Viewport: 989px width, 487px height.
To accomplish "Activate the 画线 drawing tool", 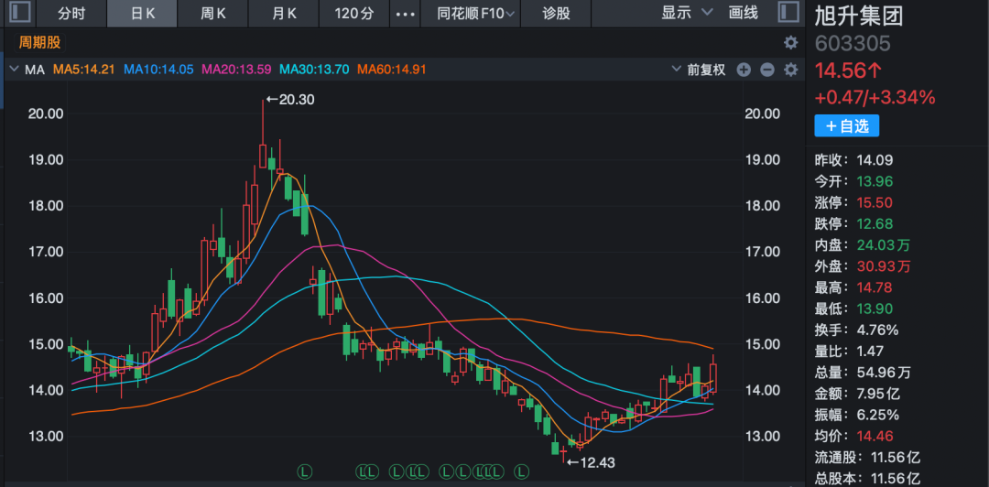I will 744,13.
